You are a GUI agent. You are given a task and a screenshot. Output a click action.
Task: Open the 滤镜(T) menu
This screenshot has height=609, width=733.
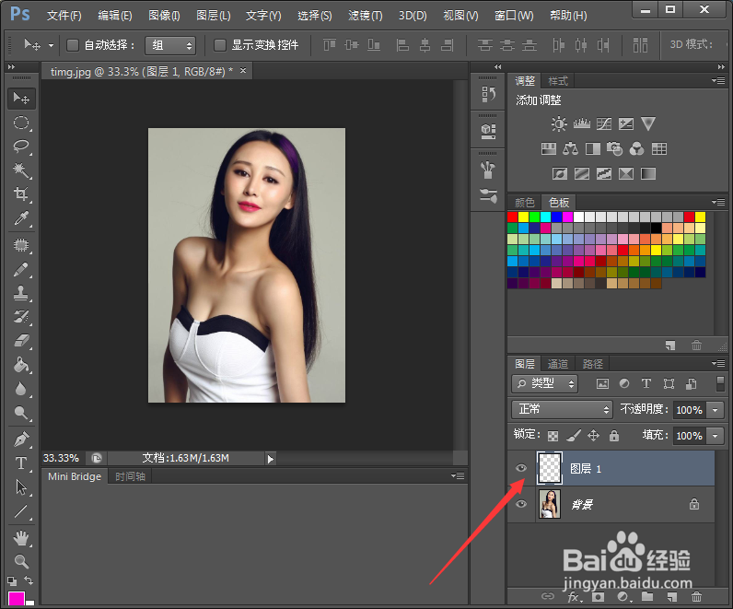365,16
